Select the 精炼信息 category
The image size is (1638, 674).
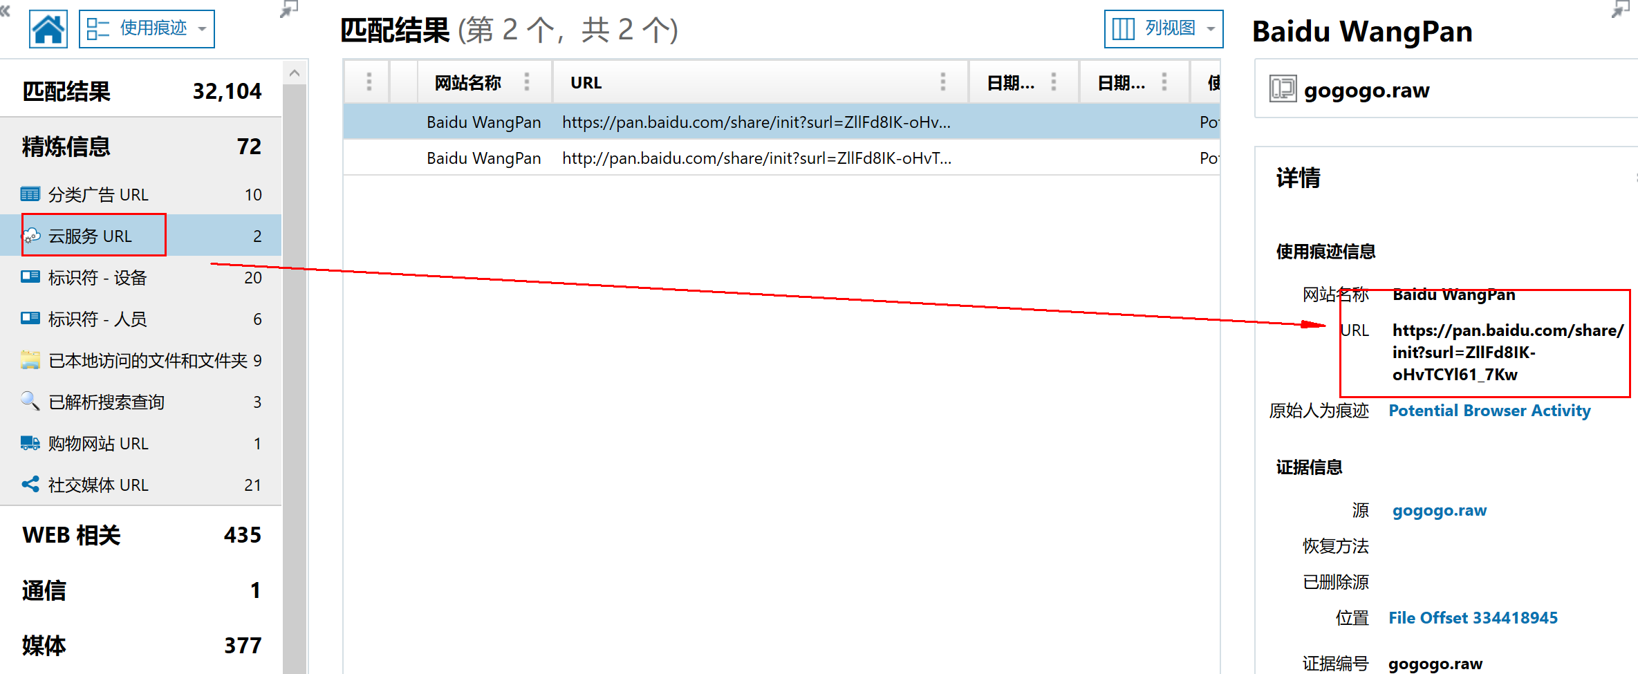(141, 147)
